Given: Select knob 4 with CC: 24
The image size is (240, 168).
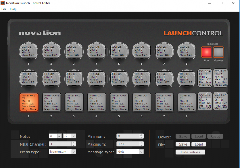Looking at the screenshot, I should point(96,51).
